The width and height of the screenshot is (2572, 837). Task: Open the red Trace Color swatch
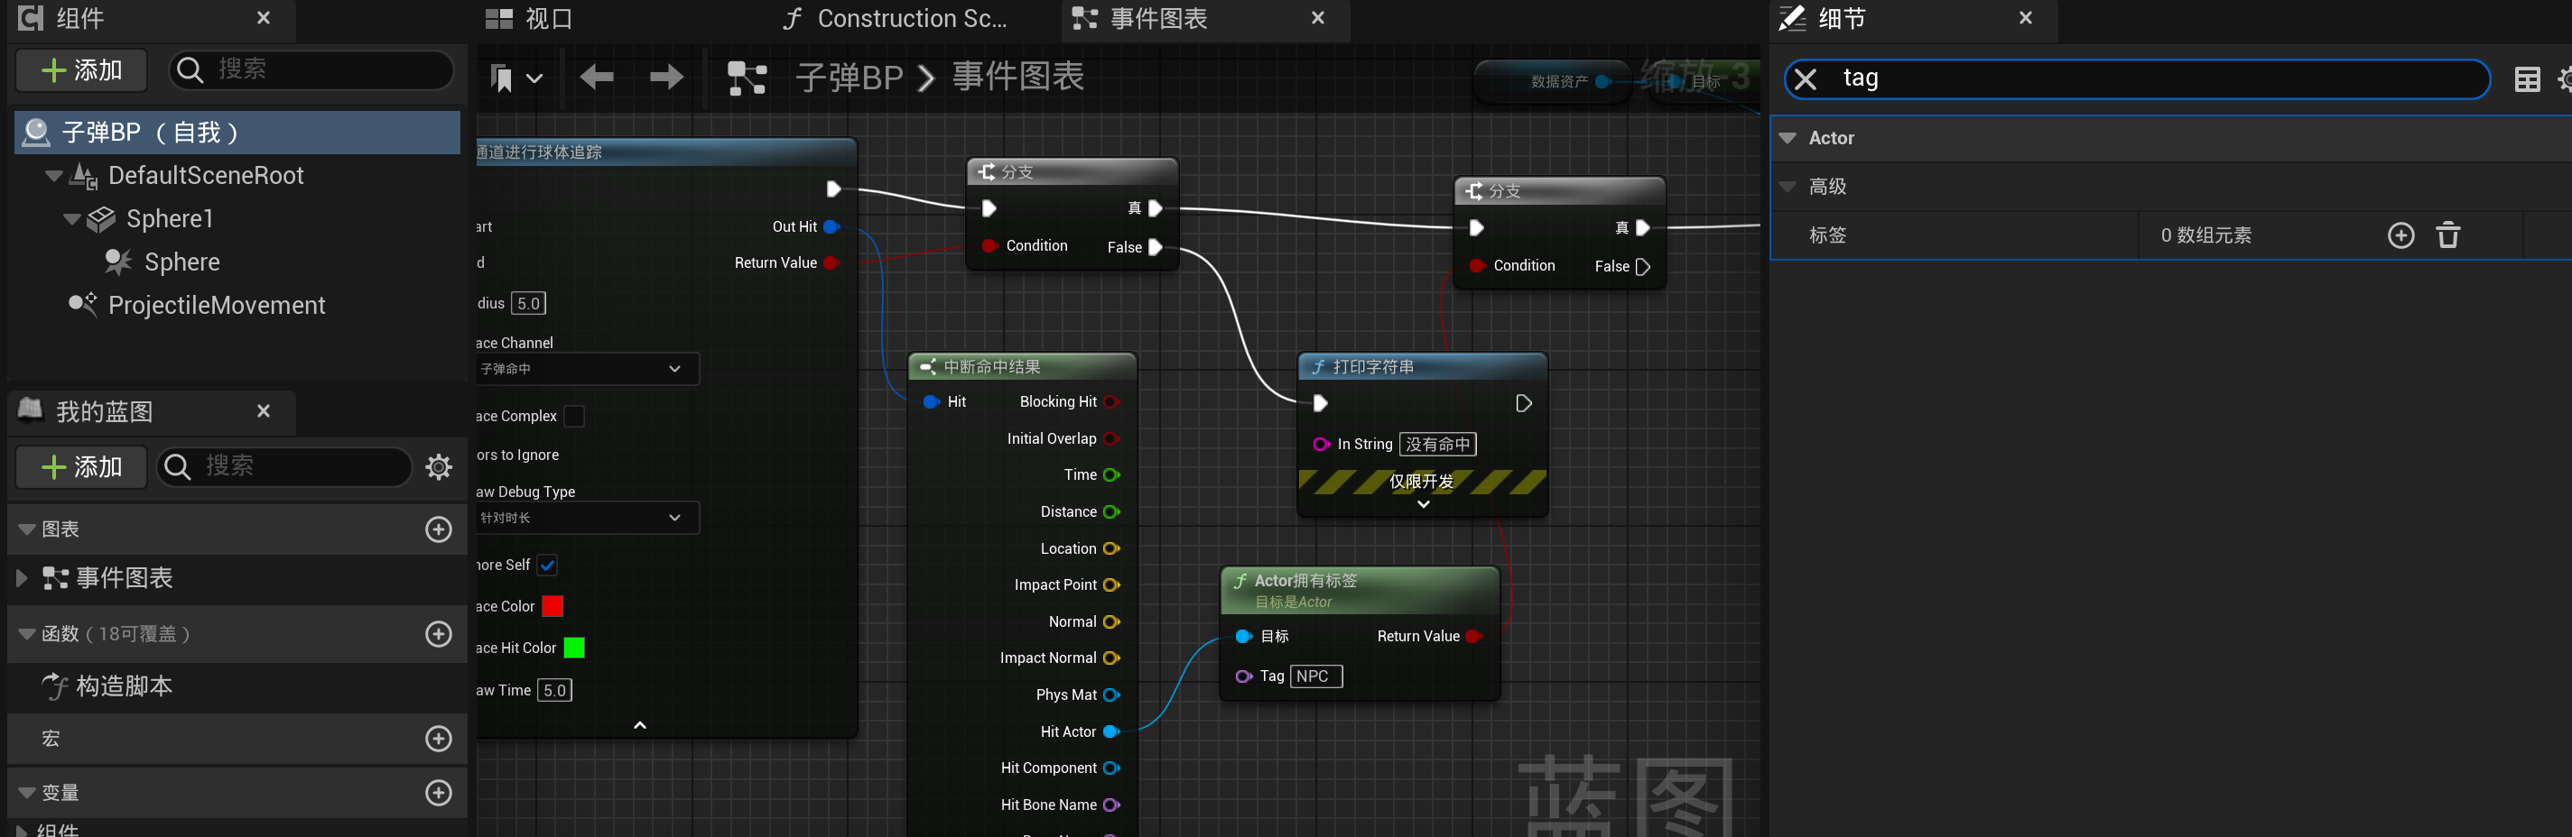tap(552, 606)
